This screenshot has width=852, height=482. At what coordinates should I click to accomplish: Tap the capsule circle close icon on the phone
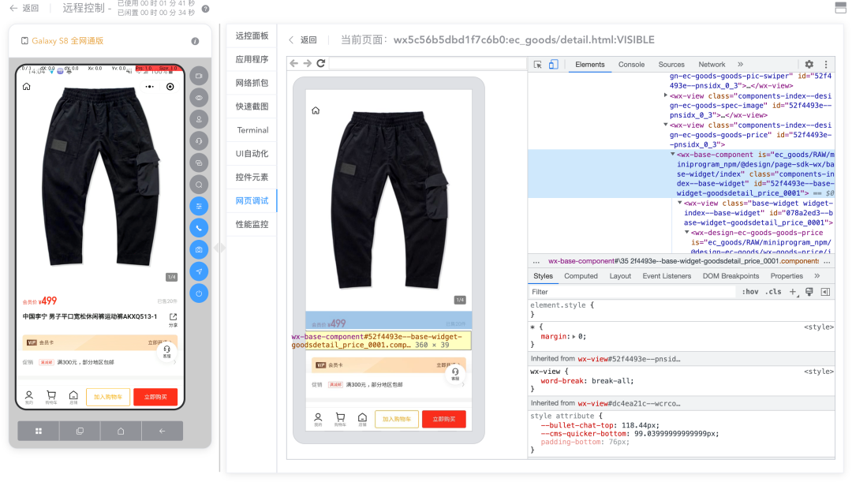(170, 87)
